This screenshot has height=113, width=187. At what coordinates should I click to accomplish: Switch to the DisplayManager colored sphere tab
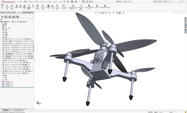tap(17, 17)
